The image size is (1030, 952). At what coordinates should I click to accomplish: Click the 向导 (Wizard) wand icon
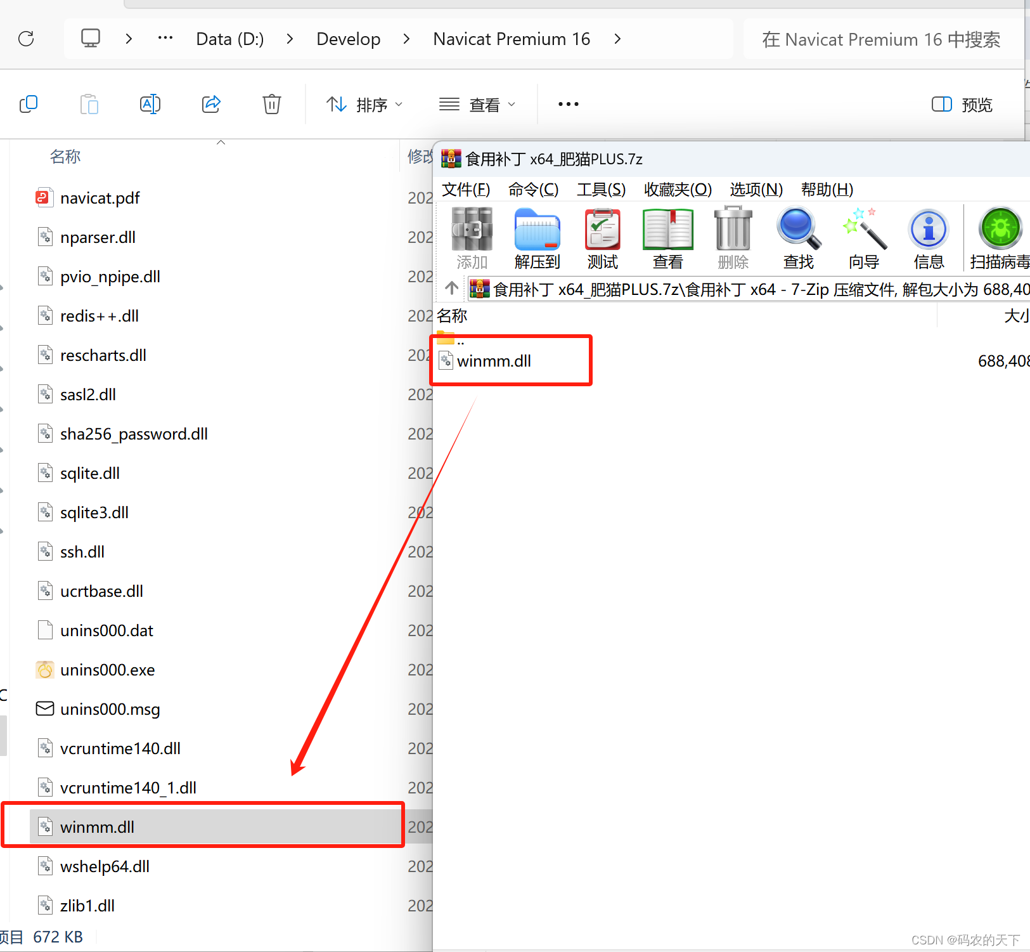[865, 238]
